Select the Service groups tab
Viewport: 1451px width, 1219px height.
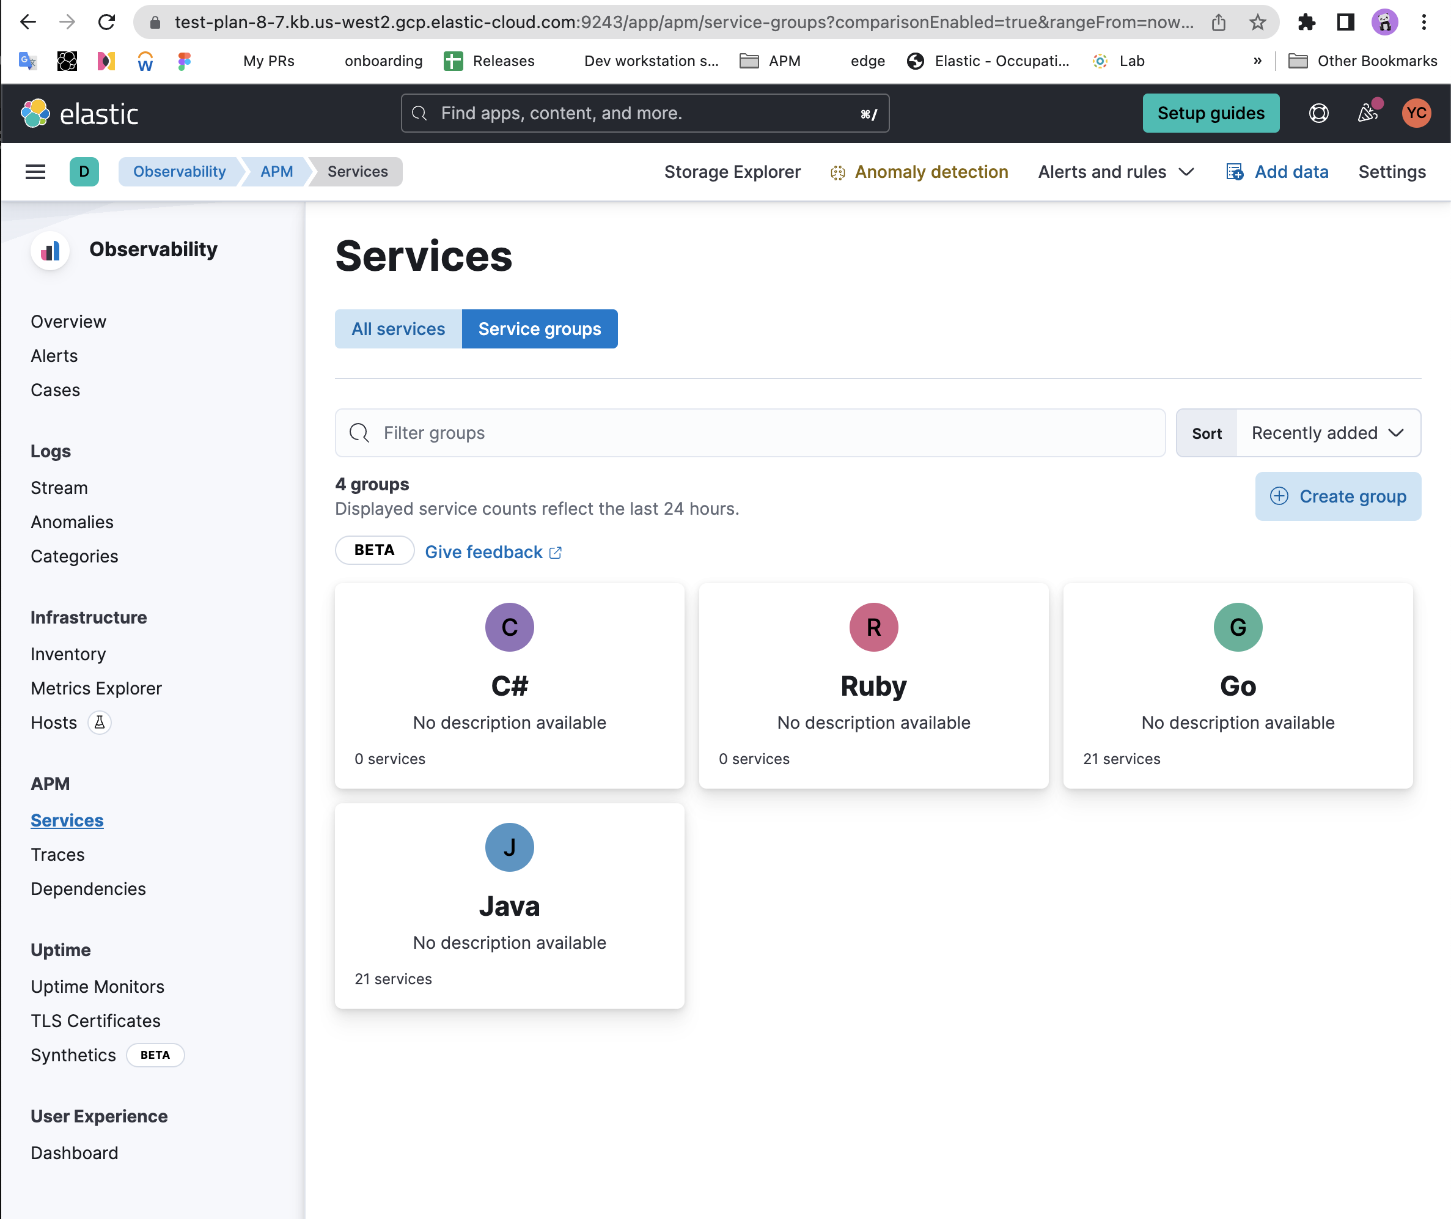540,328
